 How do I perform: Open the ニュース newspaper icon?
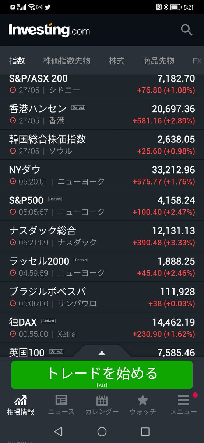[61, 400]
